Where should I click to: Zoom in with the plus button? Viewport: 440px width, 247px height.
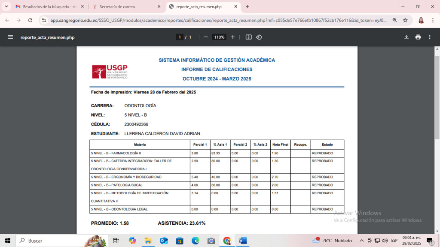(233, 37)
